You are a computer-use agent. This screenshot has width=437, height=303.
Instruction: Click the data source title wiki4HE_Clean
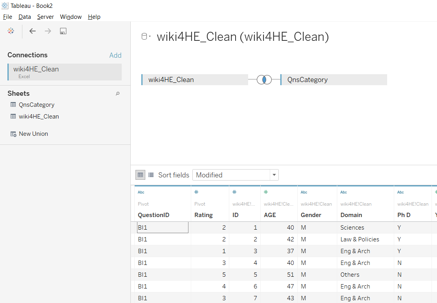(243, 37)
